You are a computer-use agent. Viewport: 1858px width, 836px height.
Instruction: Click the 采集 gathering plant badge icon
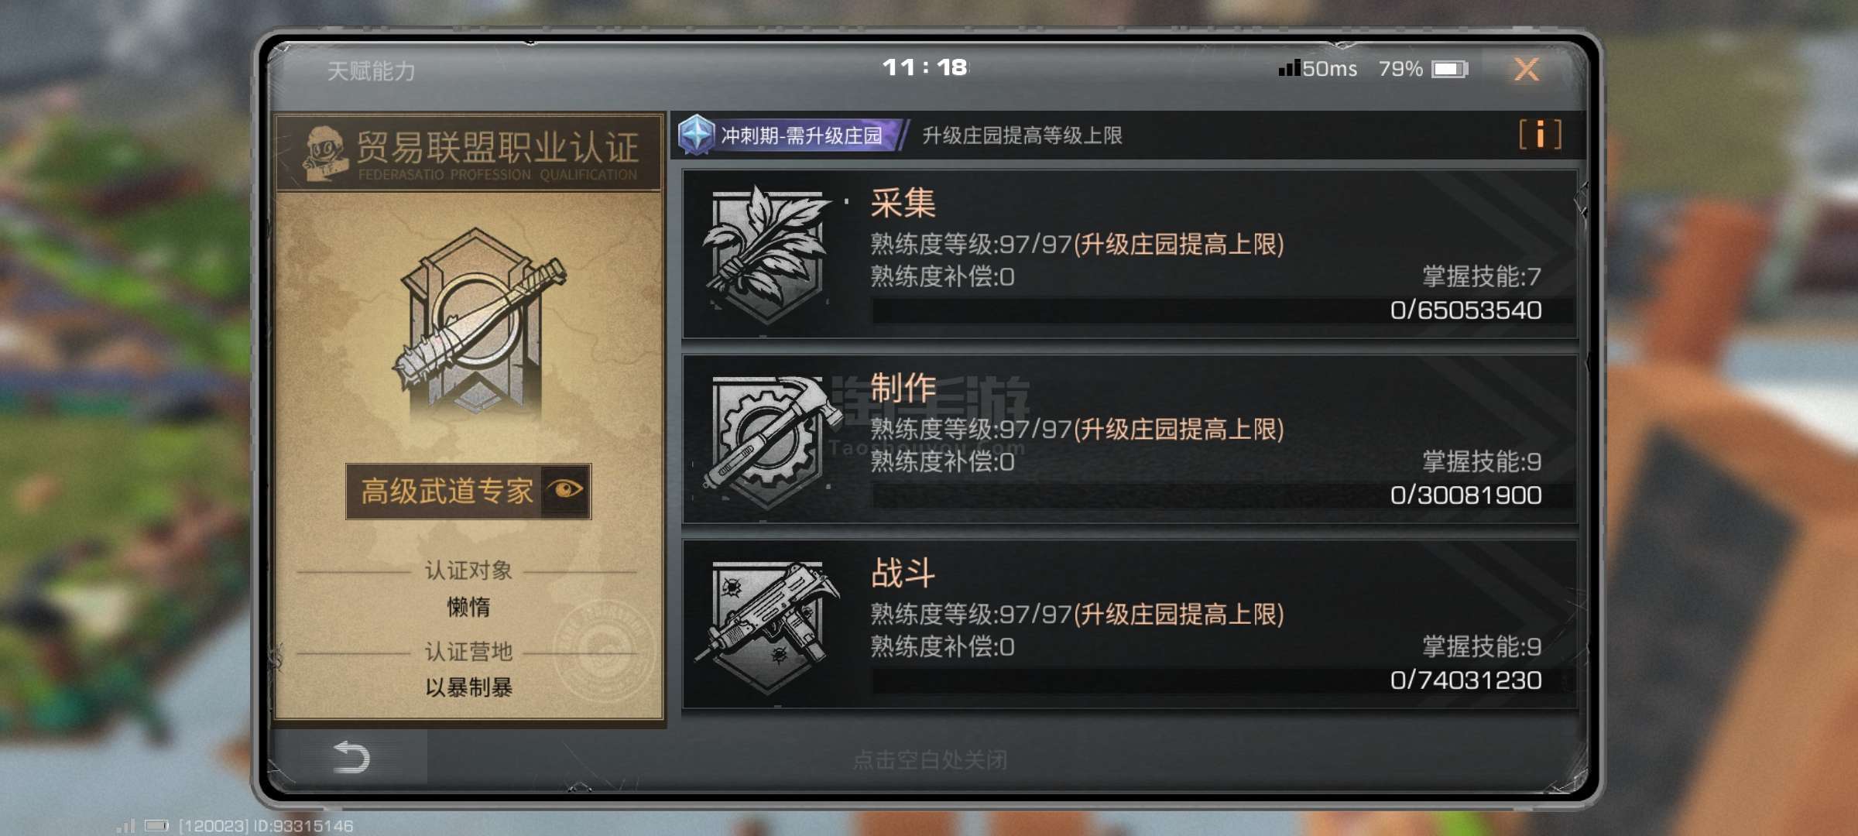(x=768, y=254)
